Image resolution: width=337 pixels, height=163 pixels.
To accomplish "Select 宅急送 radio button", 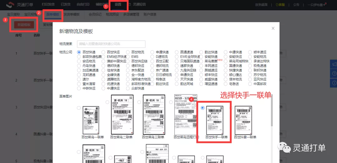I will 226,84.
